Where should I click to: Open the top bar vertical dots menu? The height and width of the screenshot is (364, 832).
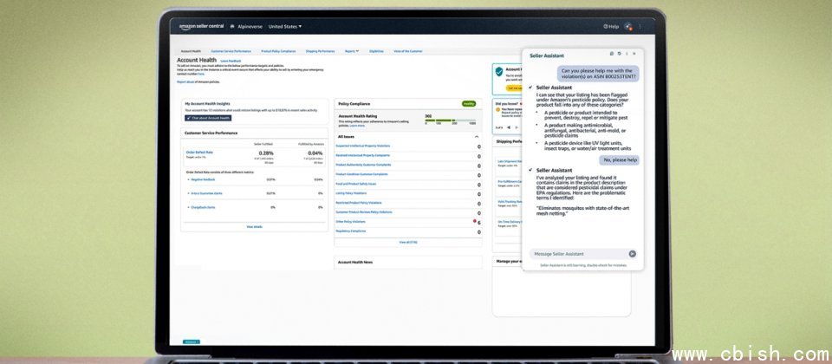click(x=640, y=26)
